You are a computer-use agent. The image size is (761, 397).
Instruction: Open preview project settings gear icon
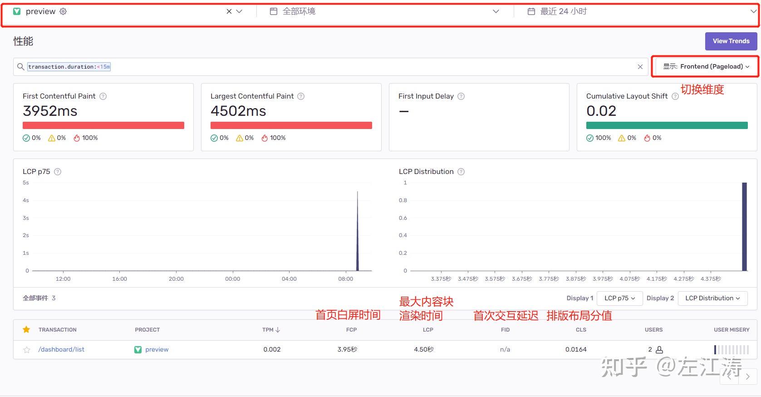(x=63, y=11)
